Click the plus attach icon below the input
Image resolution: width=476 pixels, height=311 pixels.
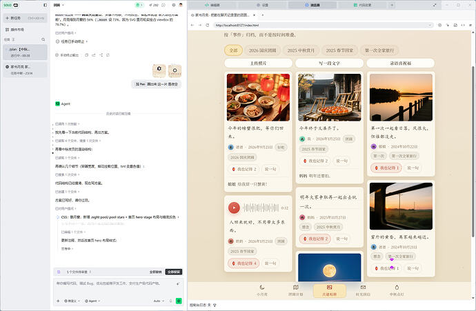[x=58, y=301]
